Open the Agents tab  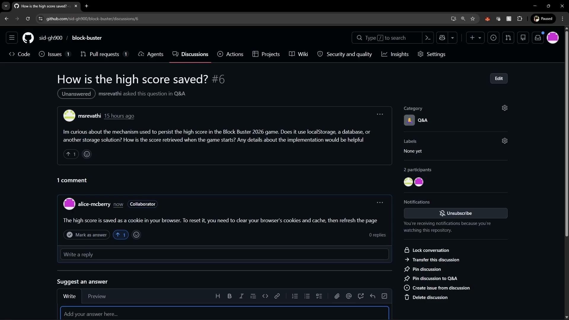[x=151, y=54]
